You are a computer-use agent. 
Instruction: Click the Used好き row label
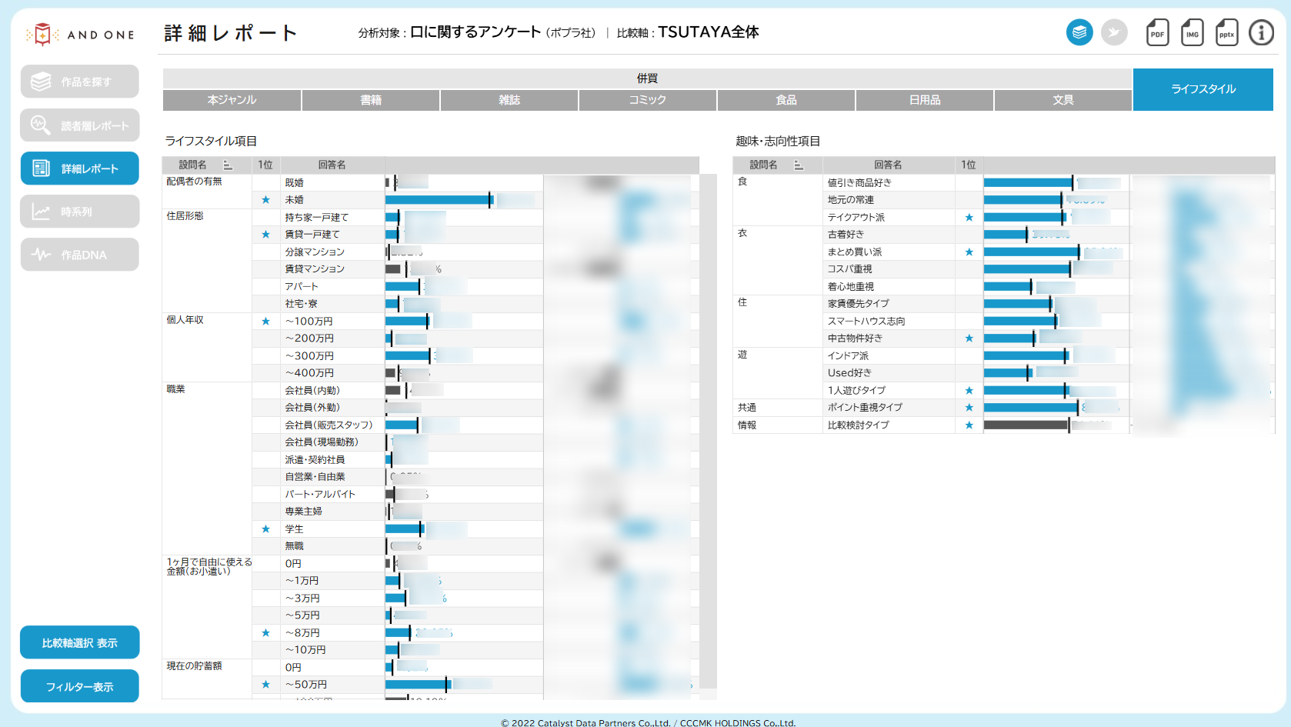click(x=849, y=373)
